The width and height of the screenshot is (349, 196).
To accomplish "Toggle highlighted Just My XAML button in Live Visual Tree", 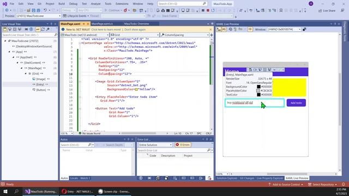I will point(38,29).
